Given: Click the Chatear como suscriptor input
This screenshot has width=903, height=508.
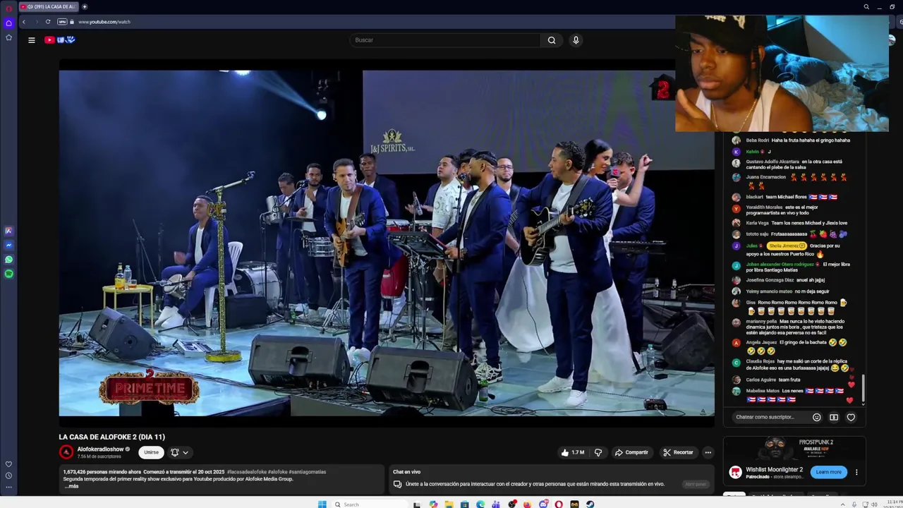Looking at the screenshot, I should [770, 417].
